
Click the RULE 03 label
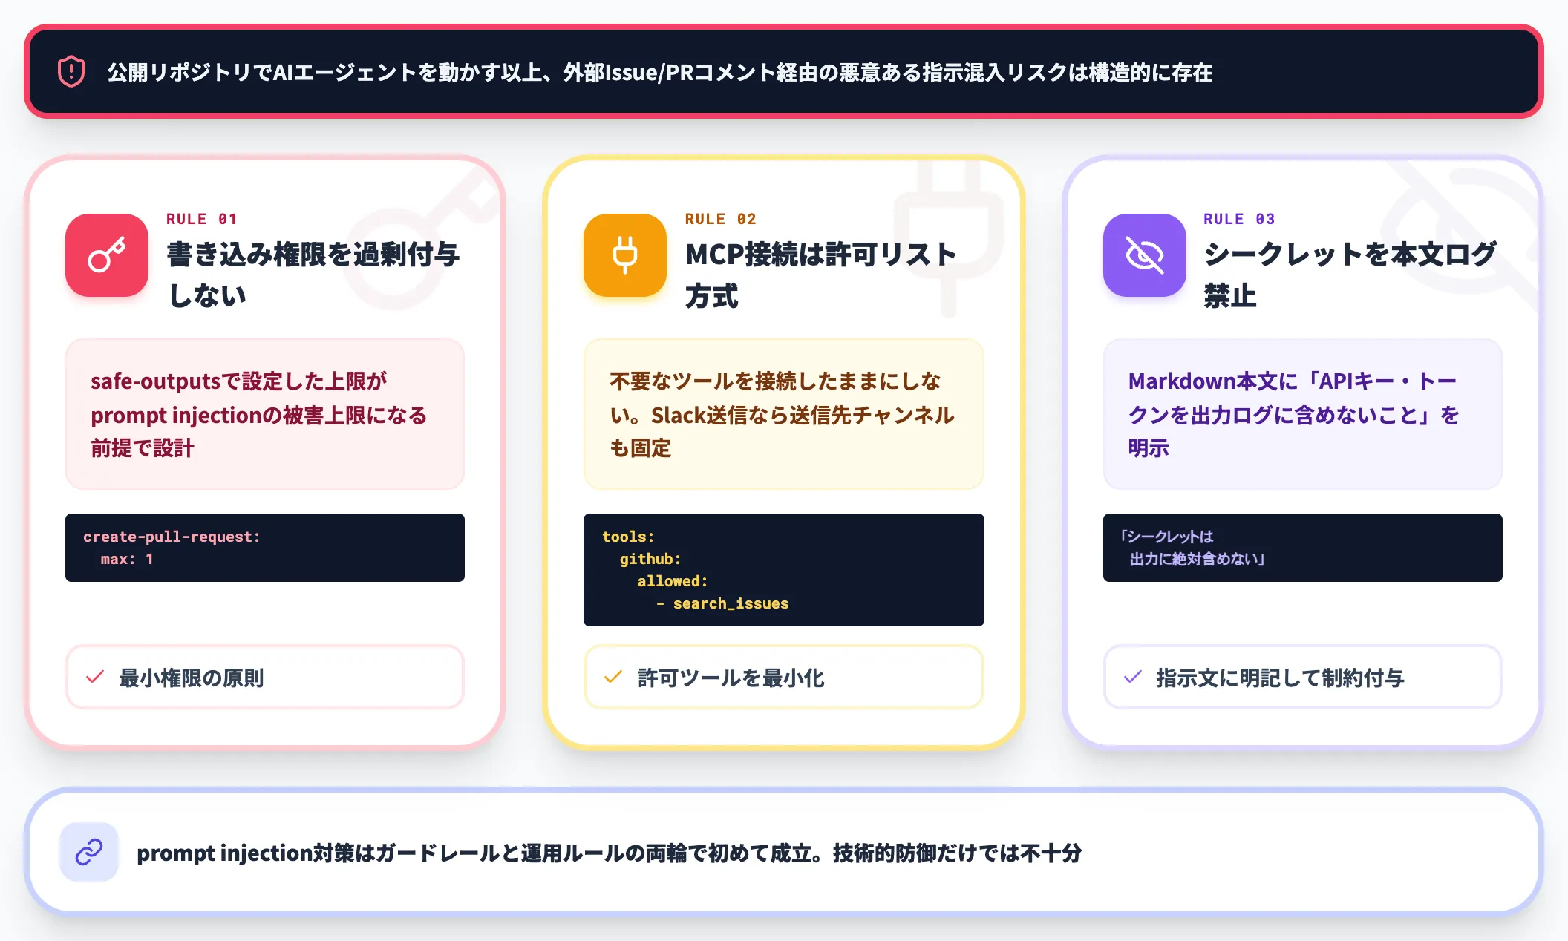point(1239,219)
